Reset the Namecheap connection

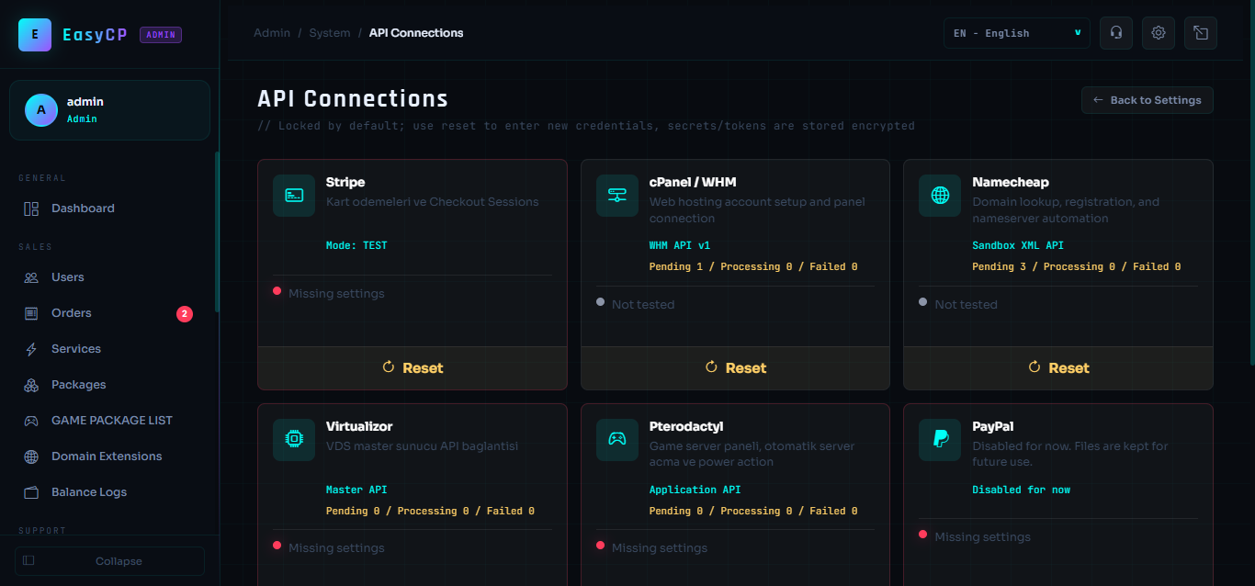1058,368
